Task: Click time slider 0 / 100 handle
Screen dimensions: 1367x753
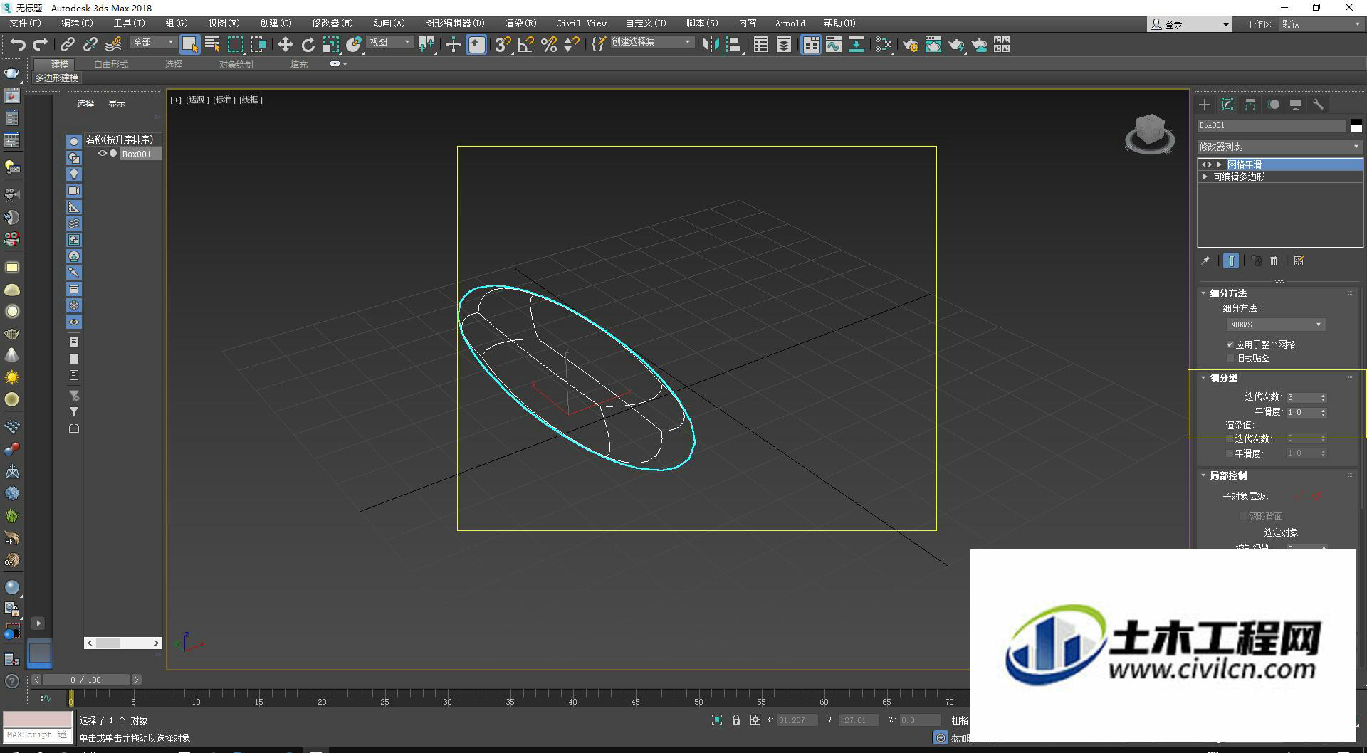Action: [85, 680]
